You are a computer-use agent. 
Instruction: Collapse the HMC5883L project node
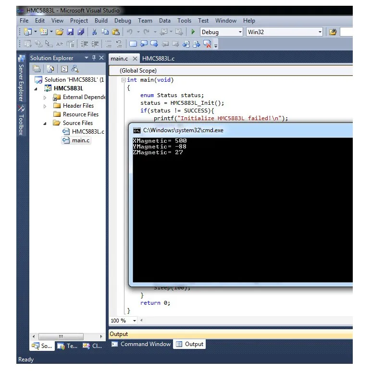click(36, 89)
